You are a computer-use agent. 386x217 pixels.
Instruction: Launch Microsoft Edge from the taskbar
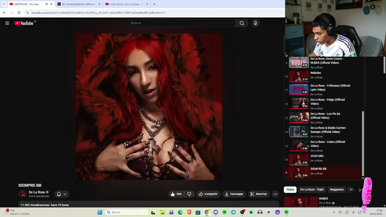click(x=180, y=212)
